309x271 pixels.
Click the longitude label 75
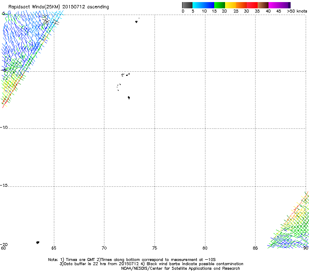tap(154, 248)
